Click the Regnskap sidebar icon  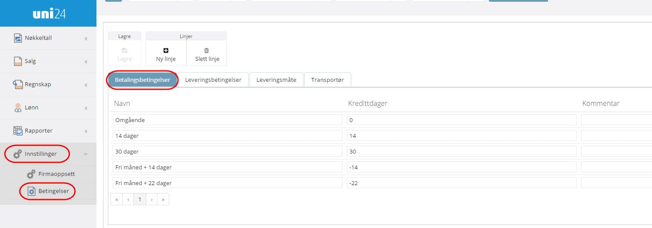point(18,84)
